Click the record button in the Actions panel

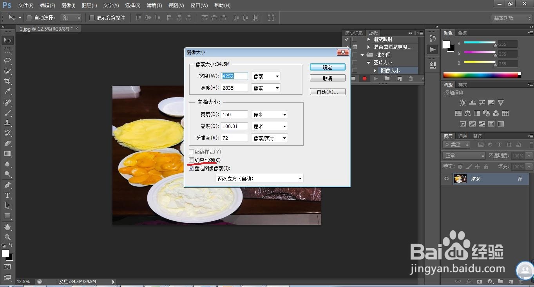pyautogui.click(x=364, y=78)
